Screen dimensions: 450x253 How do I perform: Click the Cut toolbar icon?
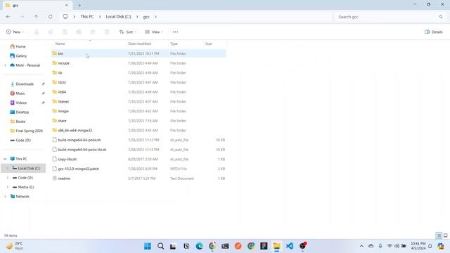[x=37, y=32]
